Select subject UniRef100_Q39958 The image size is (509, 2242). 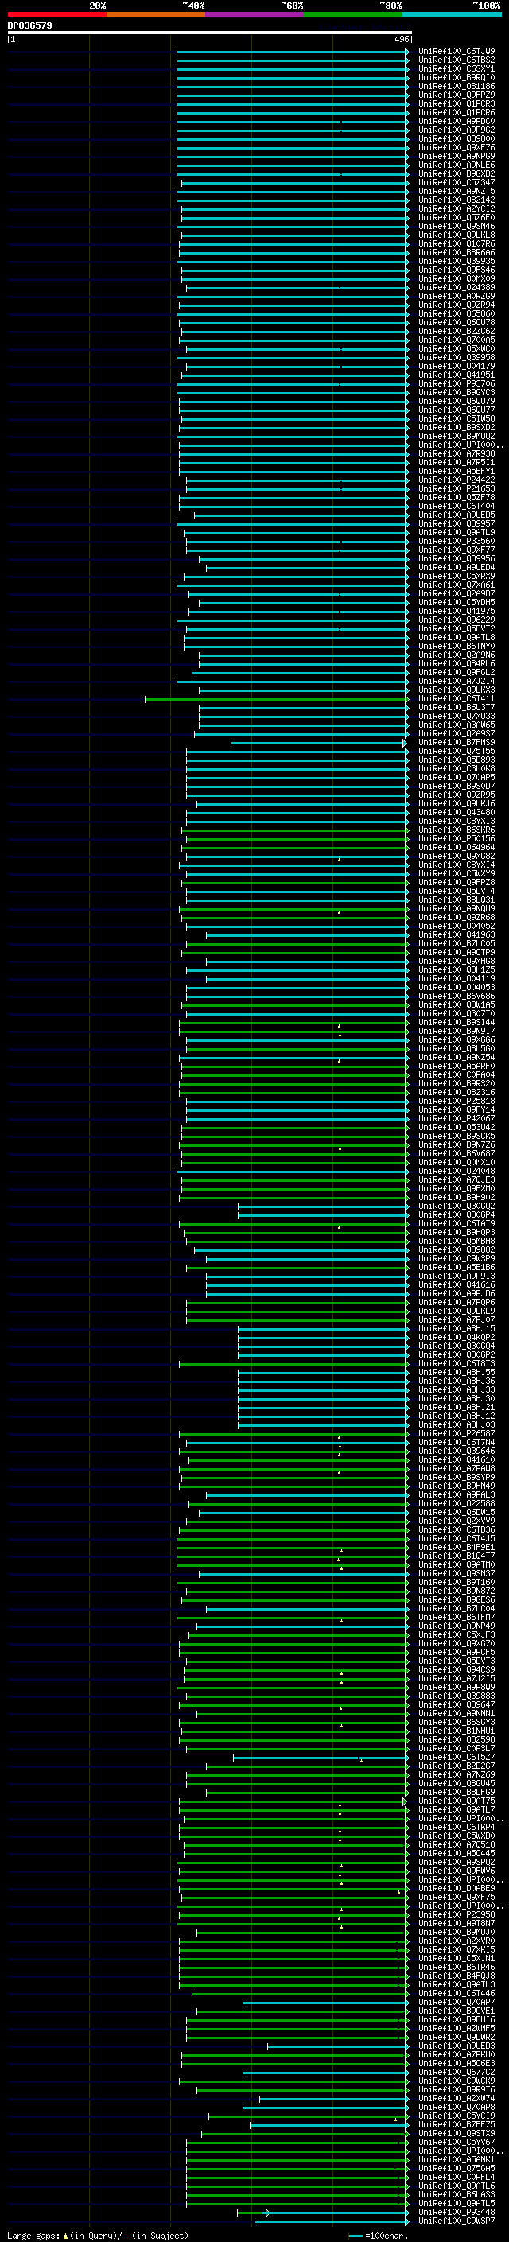point(456,358)
